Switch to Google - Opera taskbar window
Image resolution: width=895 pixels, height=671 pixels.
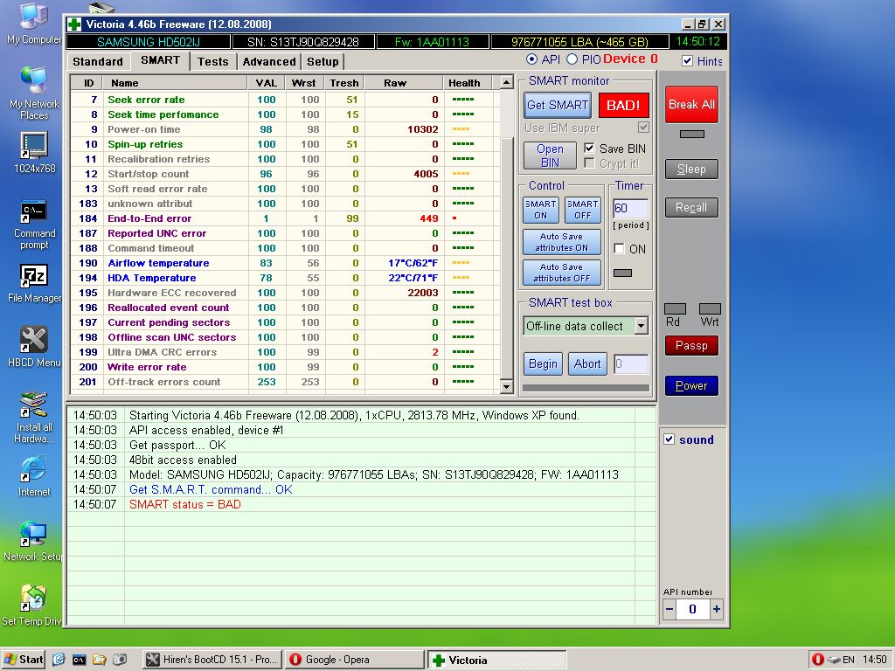pos(355,660)
